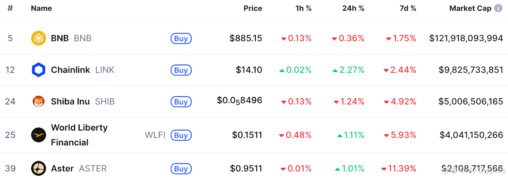Click the Market Cap info icon
Viewport: 508px width, 178px height.
point(498,8)
